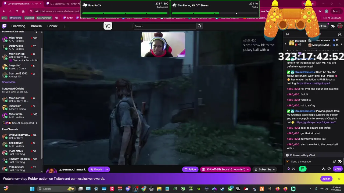Toggle microphone icon in system tray
Screen dimensions: 344x193
316,189
